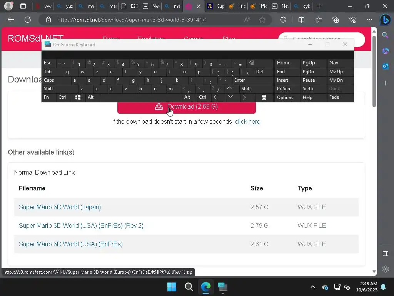Show hidden system tray icons

[313, 287]
